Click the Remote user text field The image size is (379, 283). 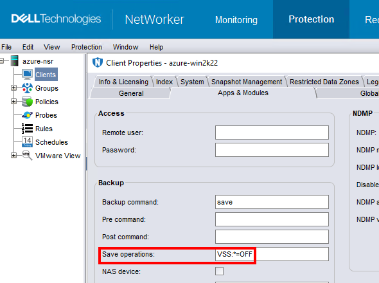[272, 132]
